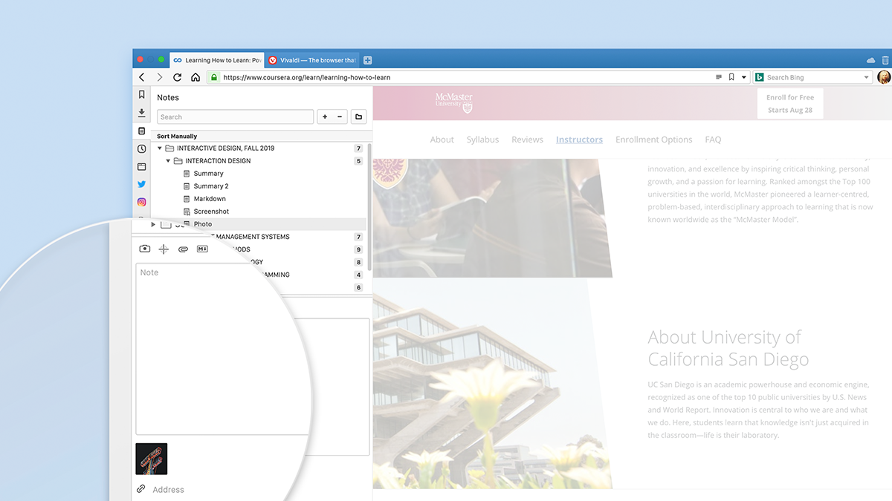The image size is (892, 501).
Task: Go back with the browser back arrow
Action: [141, 77]
